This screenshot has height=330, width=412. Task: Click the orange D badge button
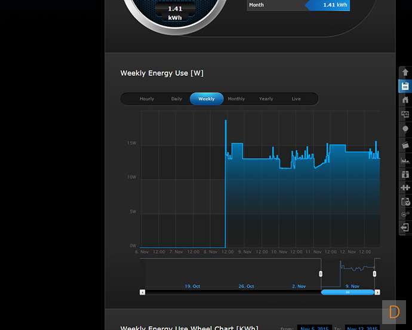coord(394,312)
